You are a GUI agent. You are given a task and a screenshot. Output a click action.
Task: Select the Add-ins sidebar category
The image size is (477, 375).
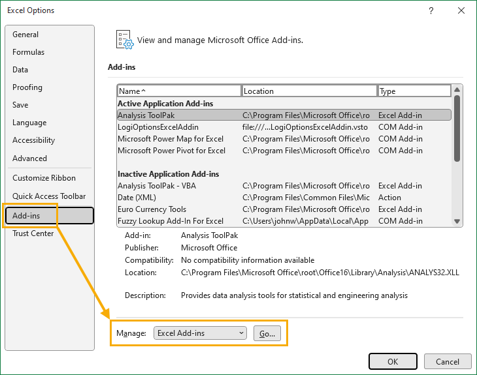tap(50, 216)
